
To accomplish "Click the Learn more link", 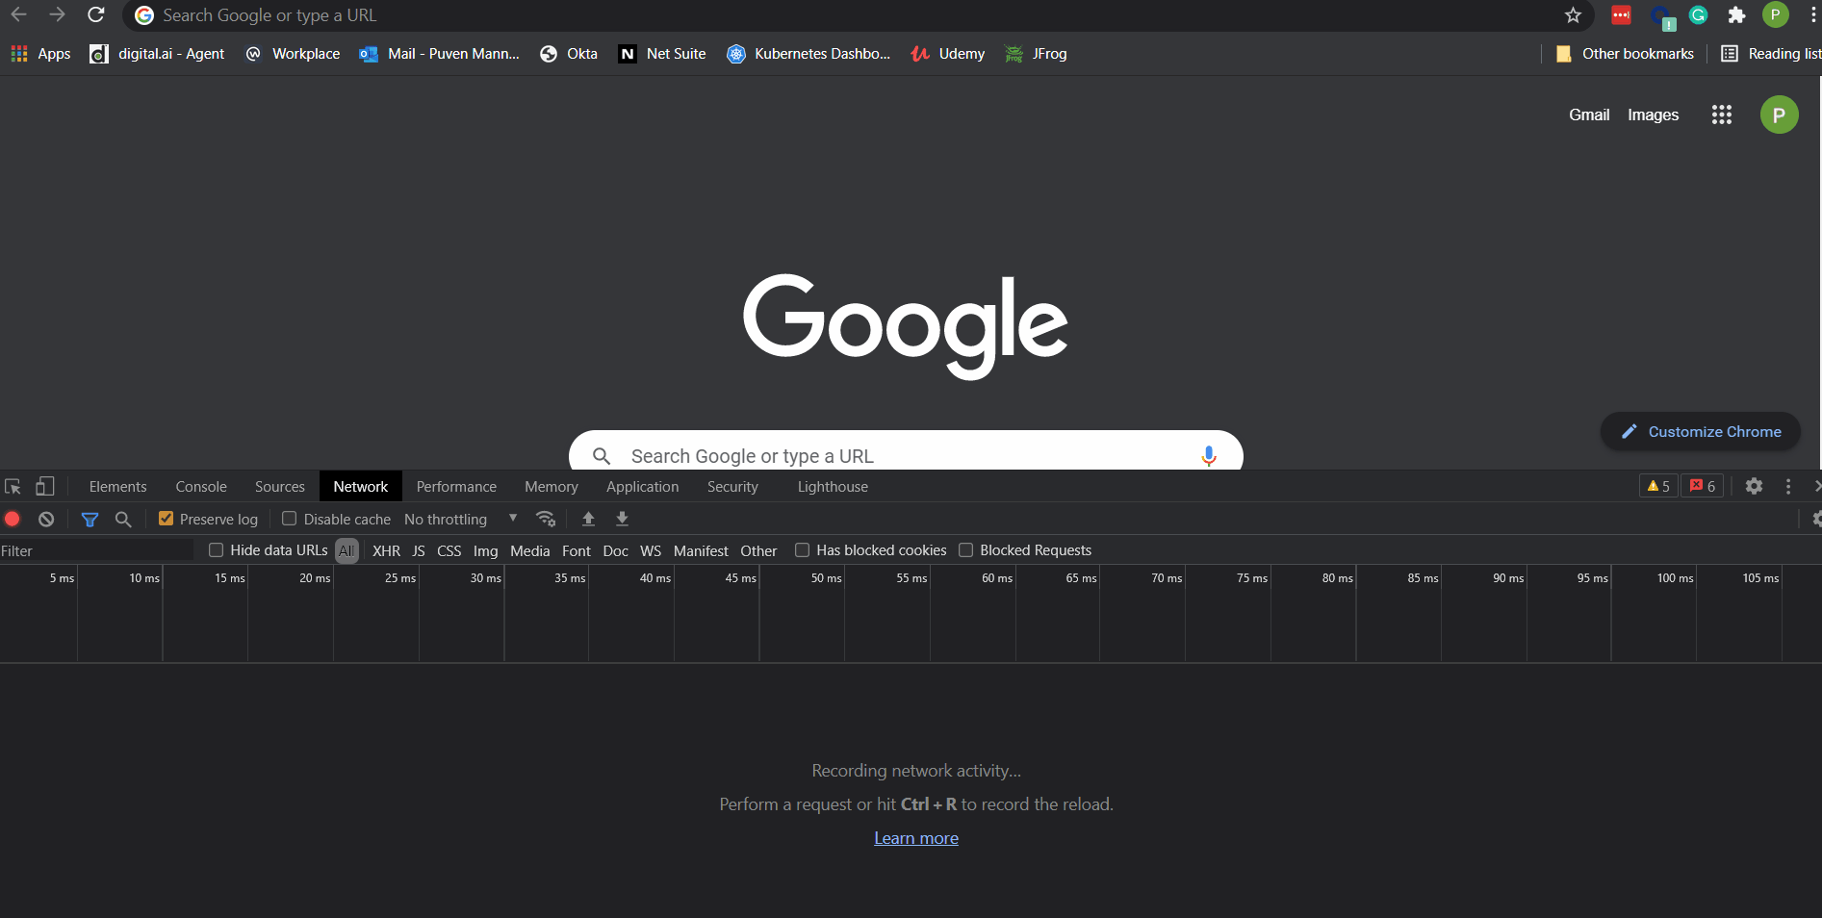I will click(x=916, y=838).
